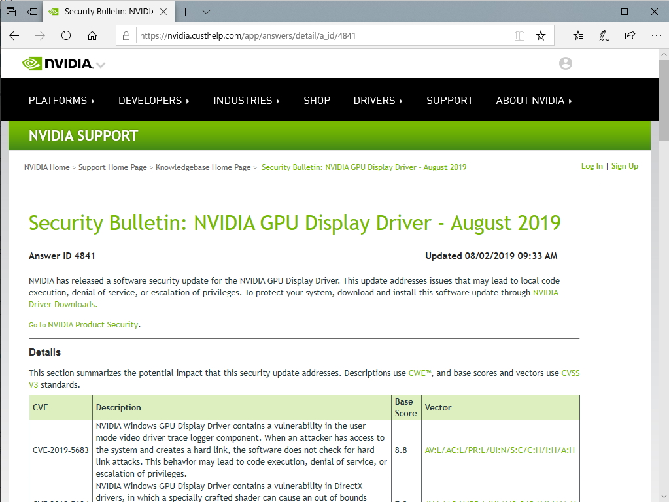This screenshot has height=502, width=669.
Task: Open the SUPPORT menu item
Action: click(450, 101)
